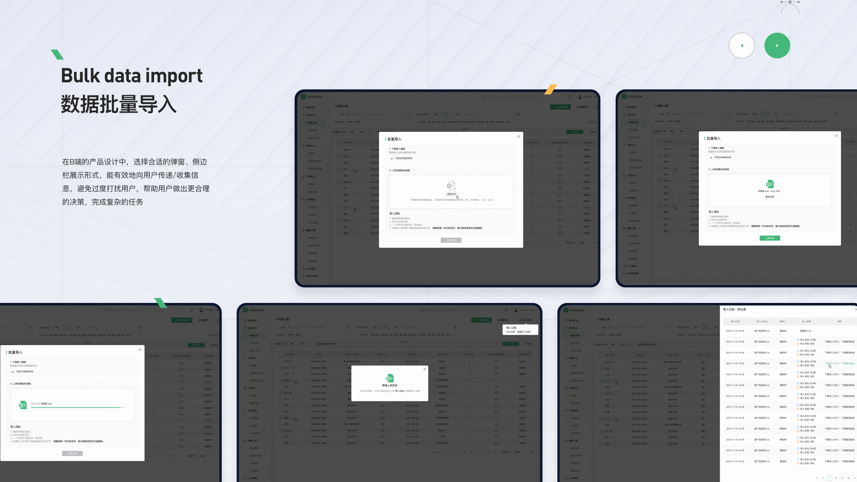Close the 数据上传完成 popup with X

424,369
